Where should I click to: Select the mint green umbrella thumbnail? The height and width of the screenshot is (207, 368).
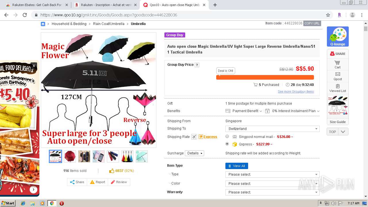tap(142, 156)
